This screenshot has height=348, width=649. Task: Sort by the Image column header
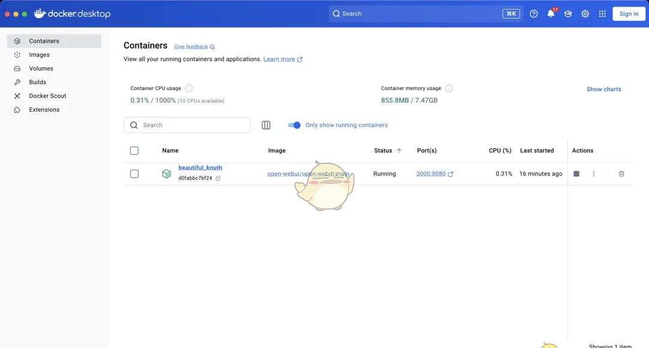pos(276,151)
